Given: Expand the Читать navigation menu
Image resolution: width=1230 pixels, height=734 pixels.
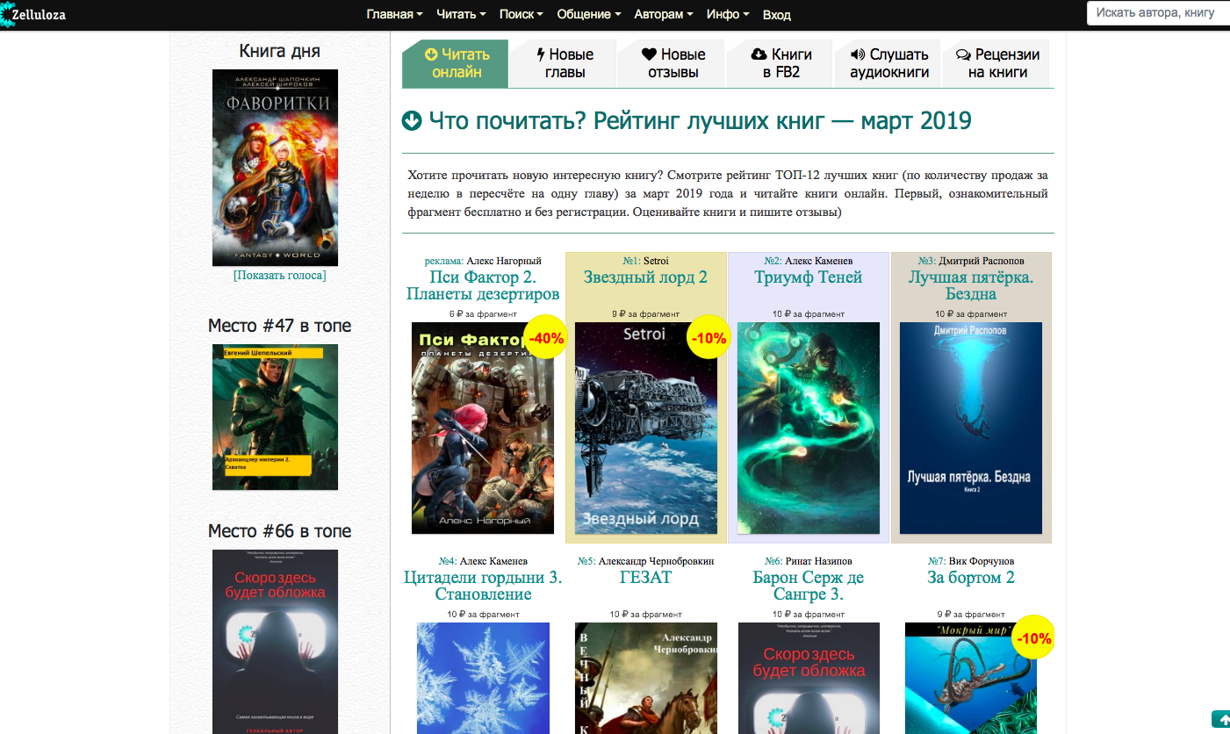Looking at the screenshot, I should [461, 14].
